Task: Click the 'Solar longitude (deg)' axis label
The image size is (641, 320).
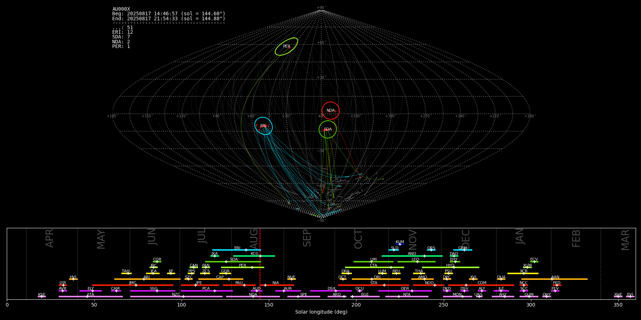Action: click(x=321, y=312)
